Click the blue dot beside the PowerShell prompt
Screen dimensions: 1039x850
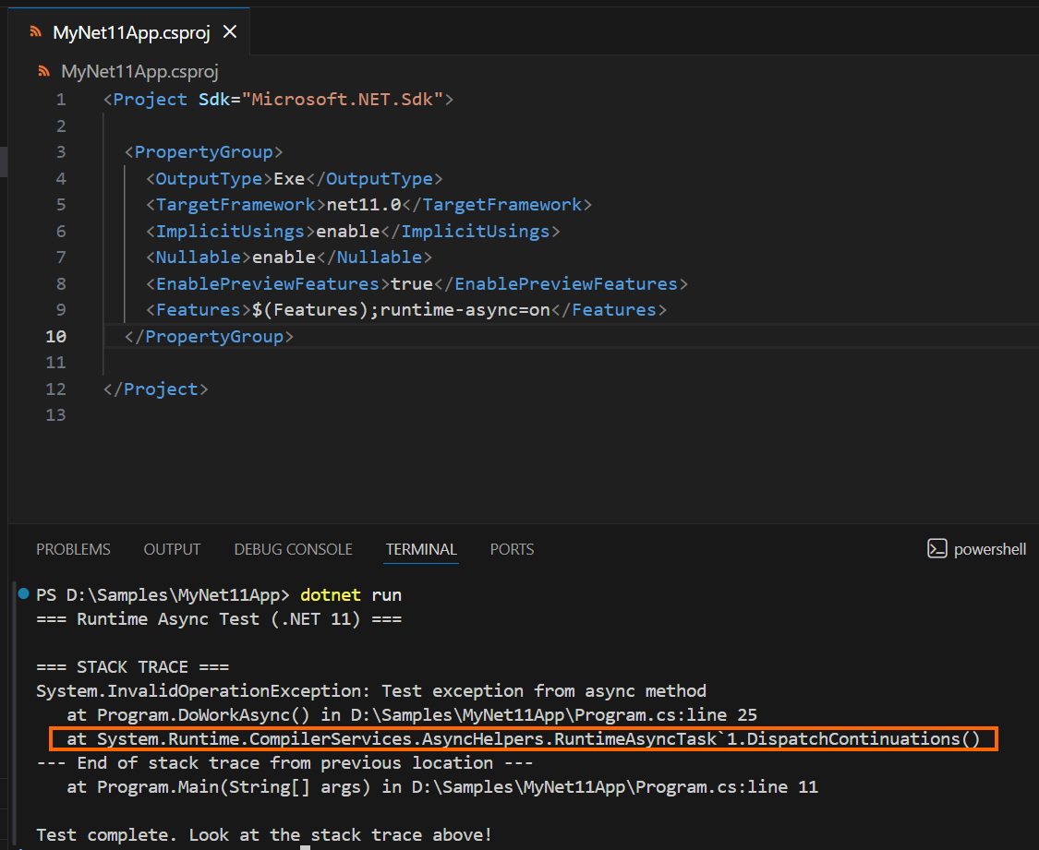(22, 594)
